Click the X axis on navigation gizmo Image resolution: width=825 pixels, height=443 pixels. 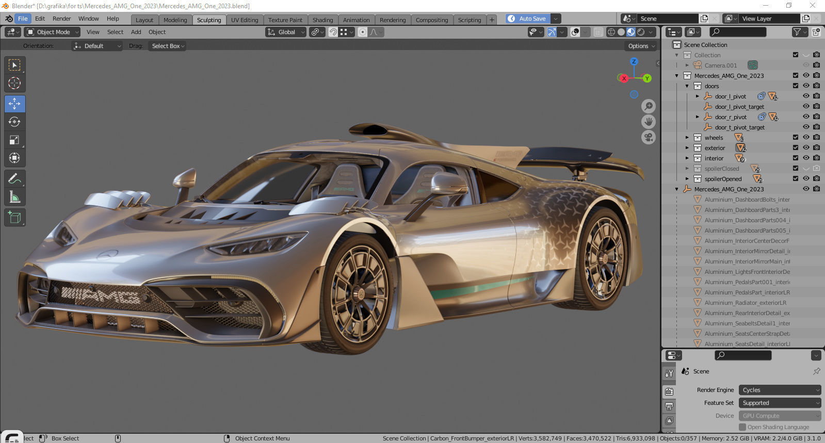point(624,78)
